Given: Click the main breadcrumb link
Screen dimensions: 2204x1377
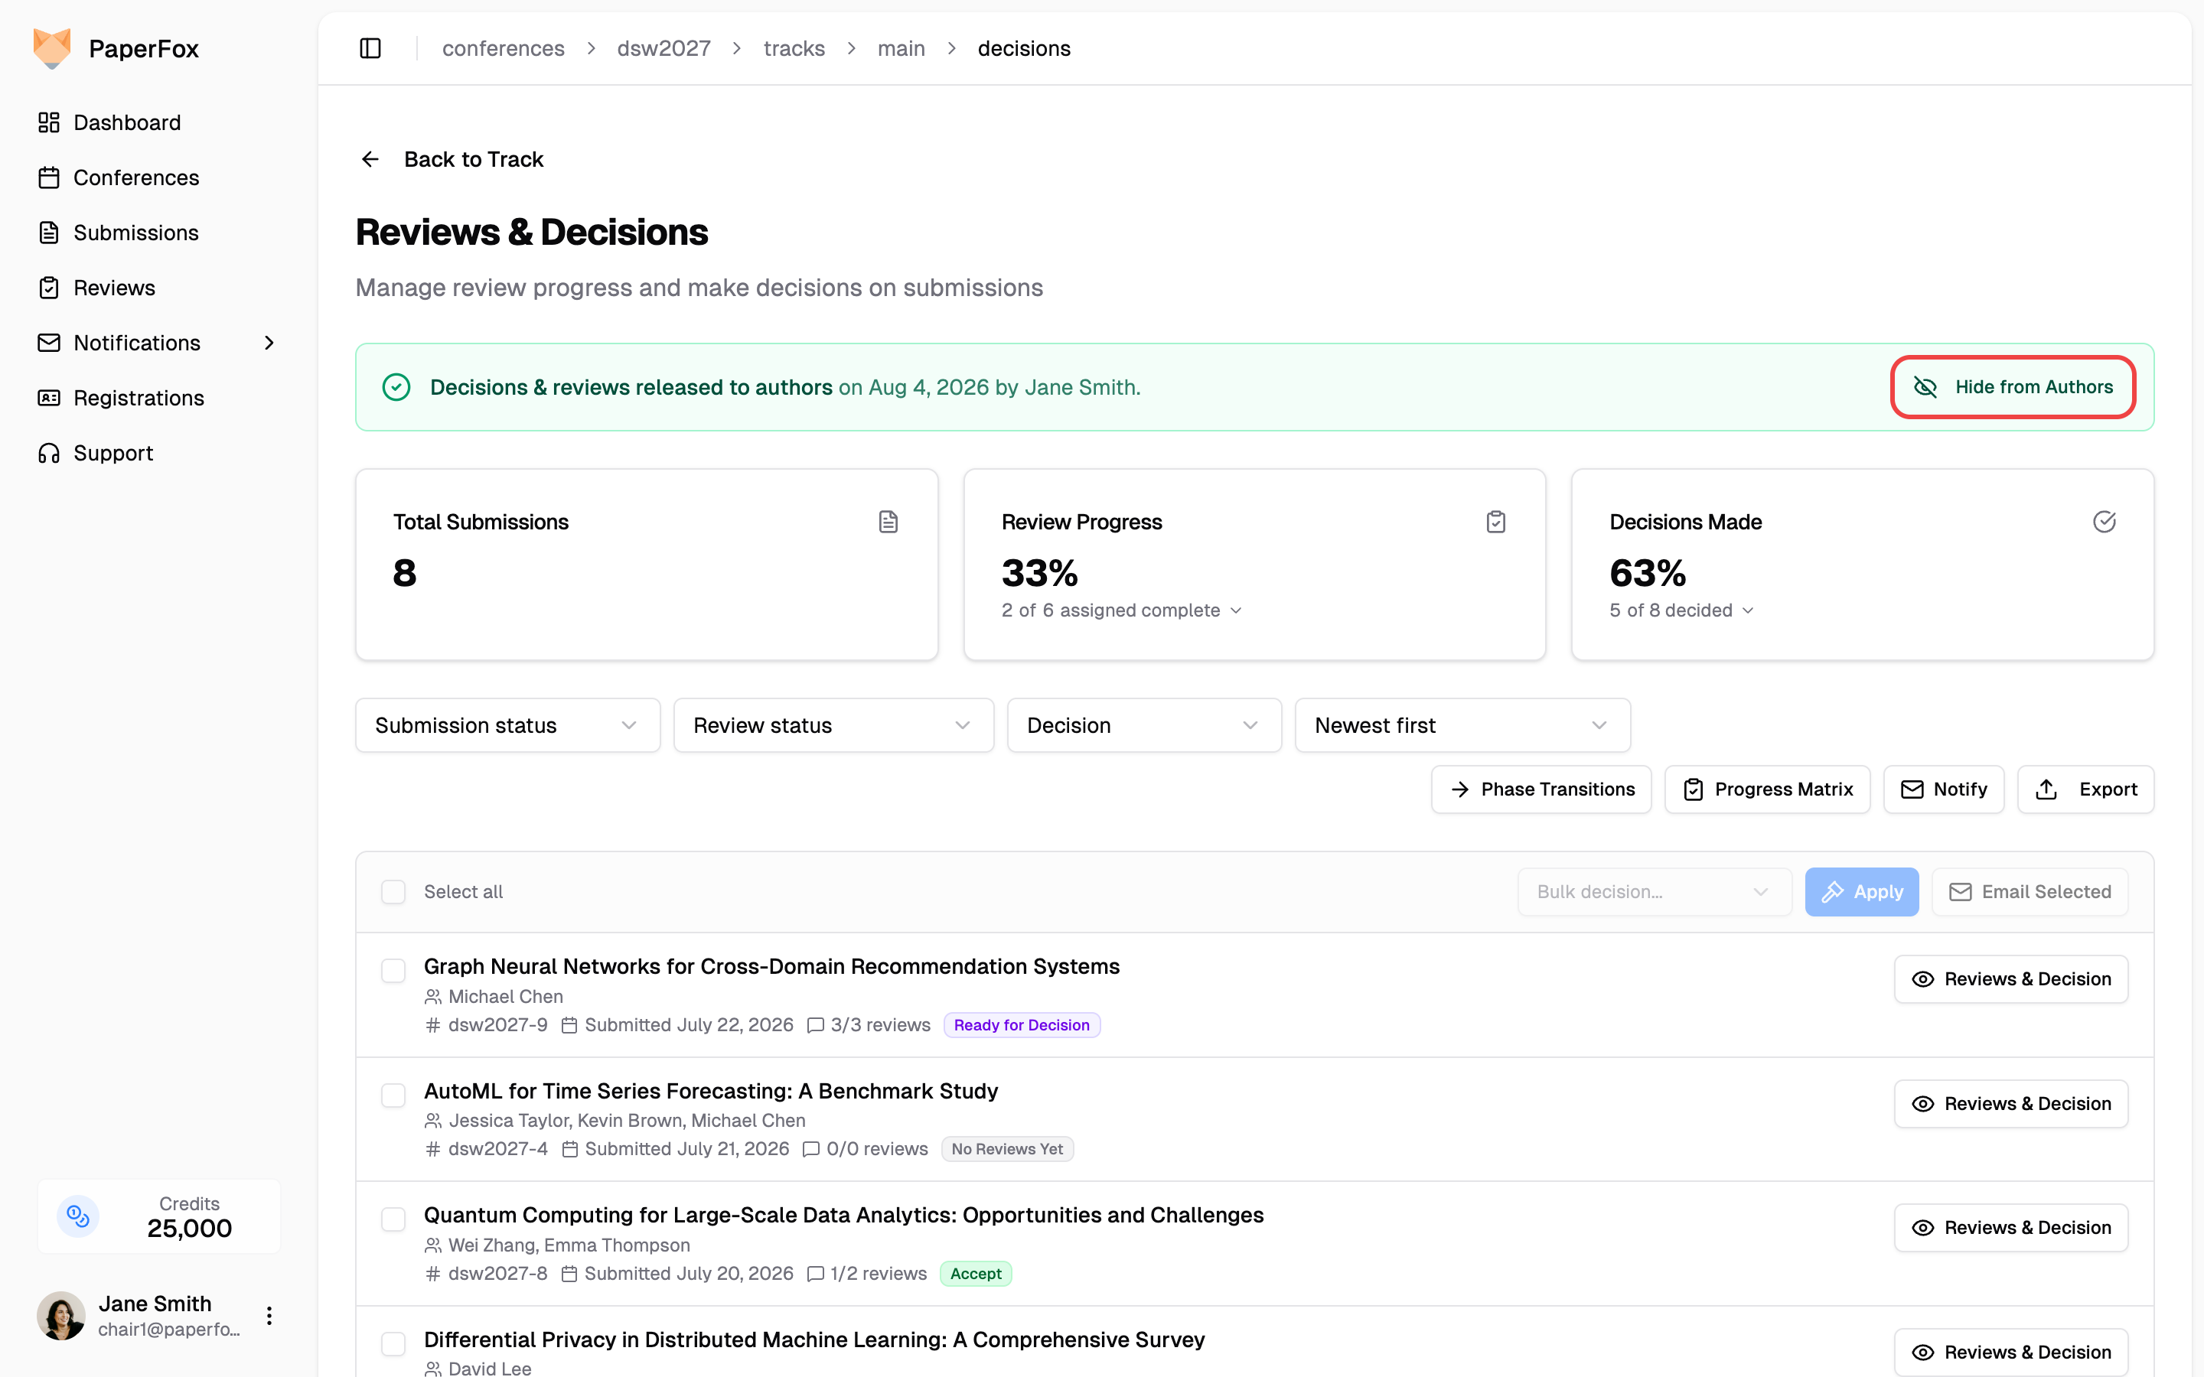Looking at the screenshot, I should [x=901, y=48].
